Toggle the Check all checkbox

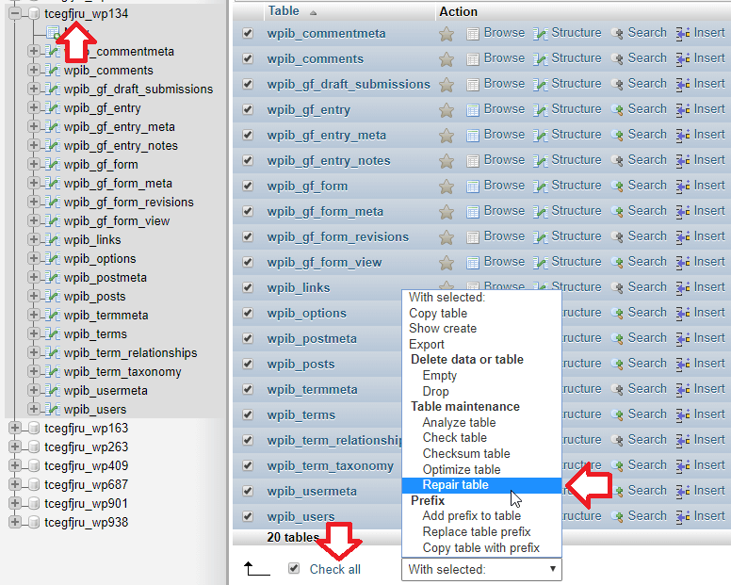tap(294, 568)
